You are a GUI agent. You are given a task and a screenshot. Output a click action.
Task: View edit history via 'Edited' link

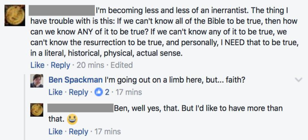(x=122, y=65)
